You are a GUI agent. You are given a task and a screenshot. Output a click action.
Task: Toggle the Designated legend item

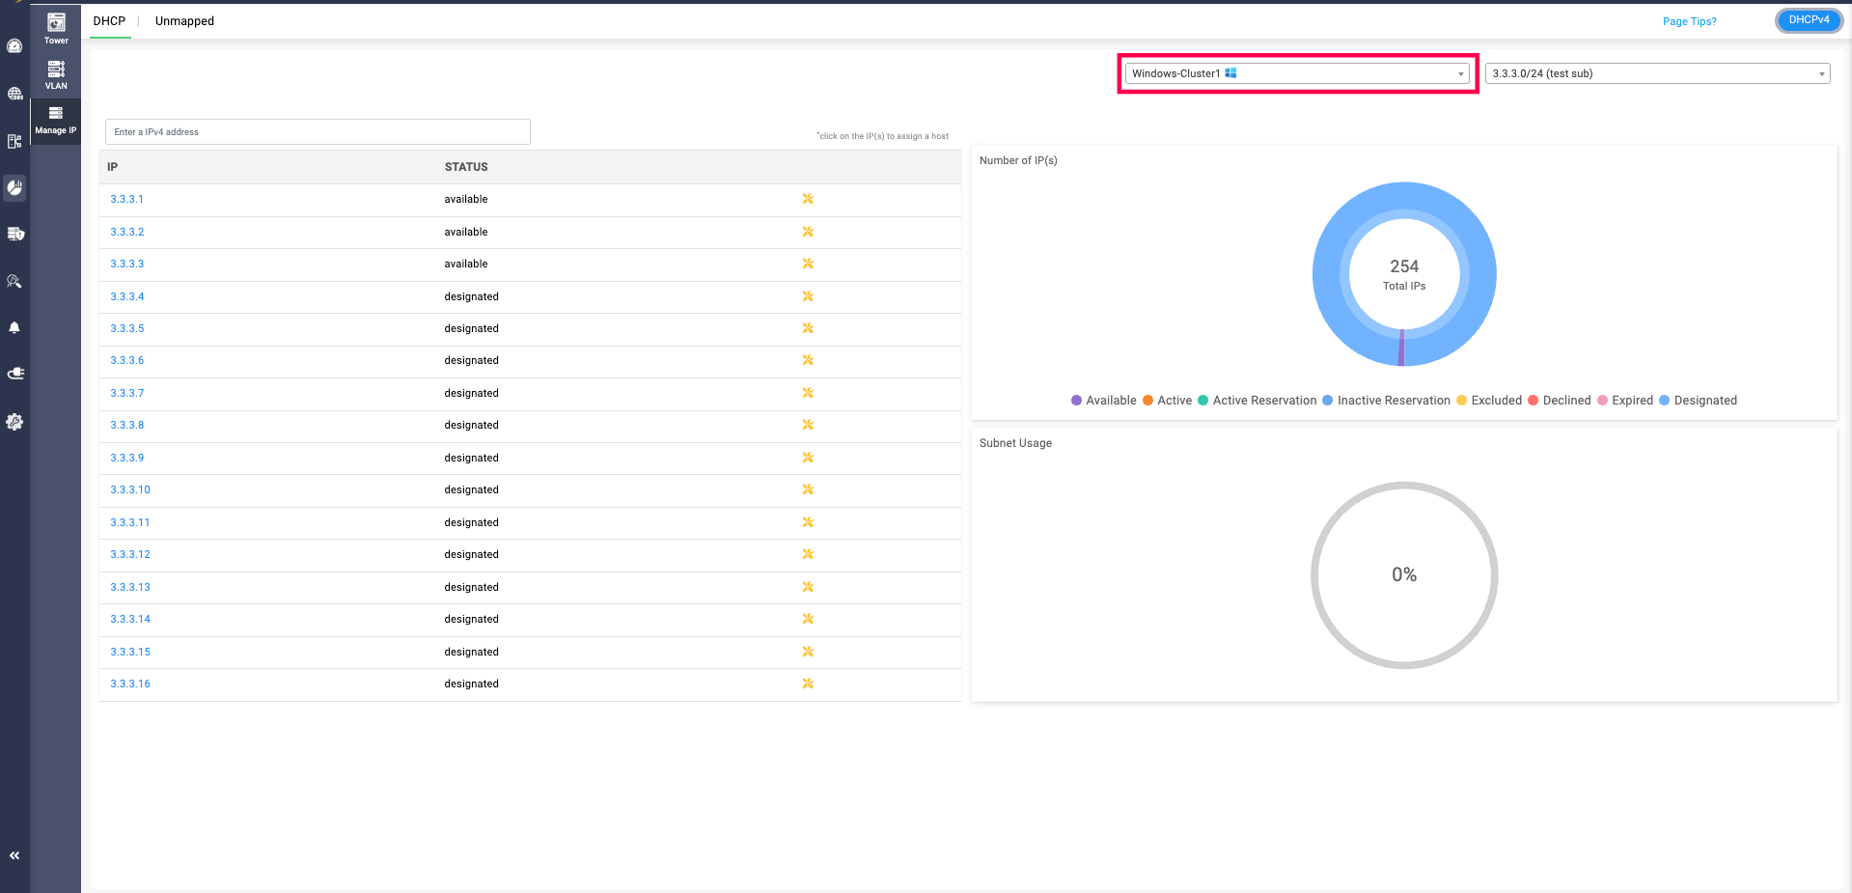point(1699,401)
